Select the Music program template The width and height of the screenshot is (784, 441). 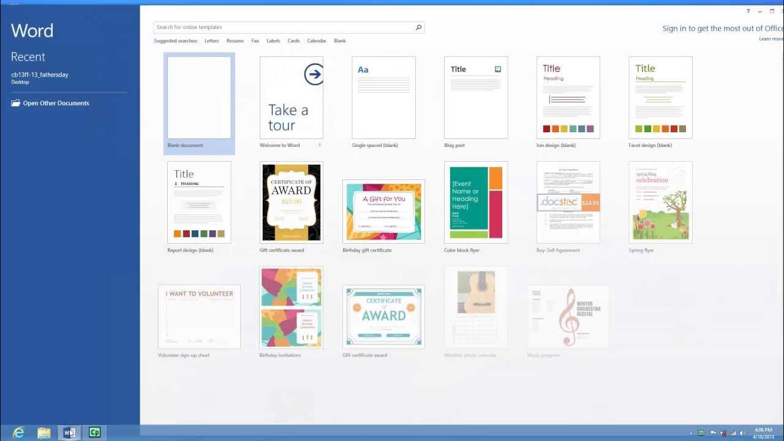568,321
